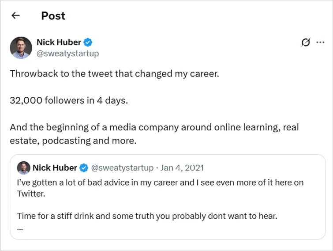Image resolution: width=333 pixels, height=251 pixels.
Task: Click the Grok slashed-circle icon
Action: (x=305, y=42)
